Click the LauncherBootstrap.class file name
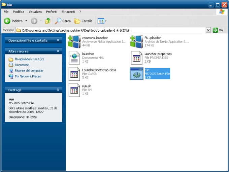 tap(99, 70)
